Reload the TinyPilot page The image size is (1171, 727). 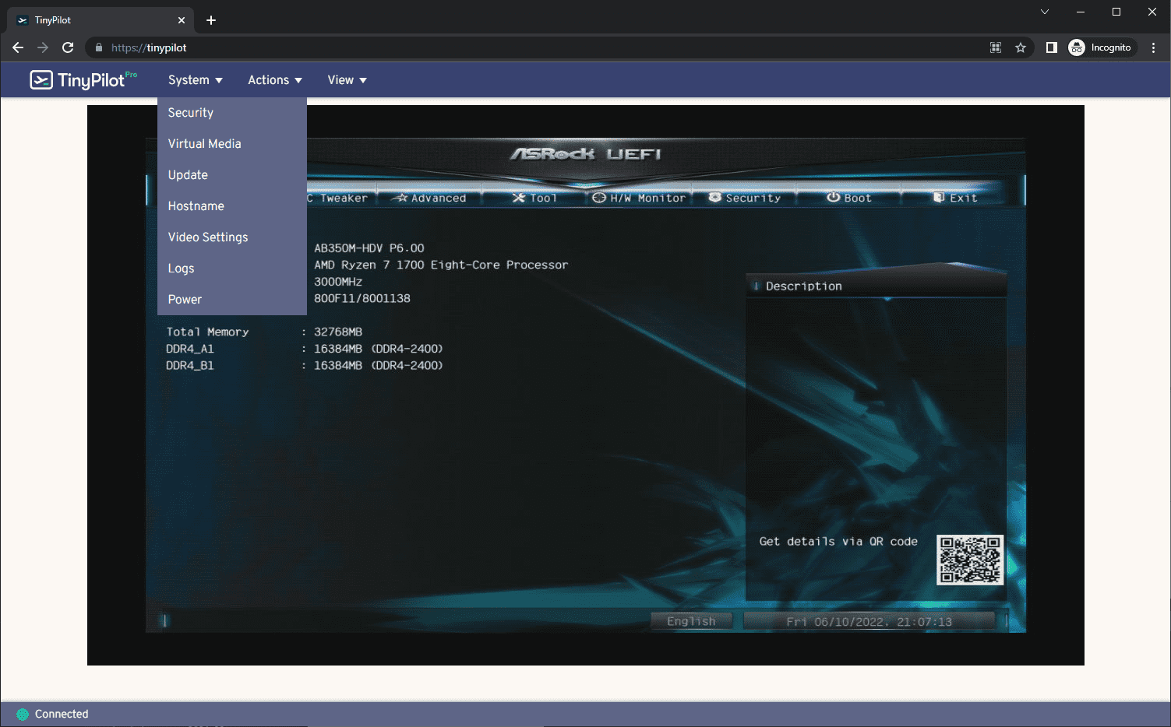[x=68, y=47]
